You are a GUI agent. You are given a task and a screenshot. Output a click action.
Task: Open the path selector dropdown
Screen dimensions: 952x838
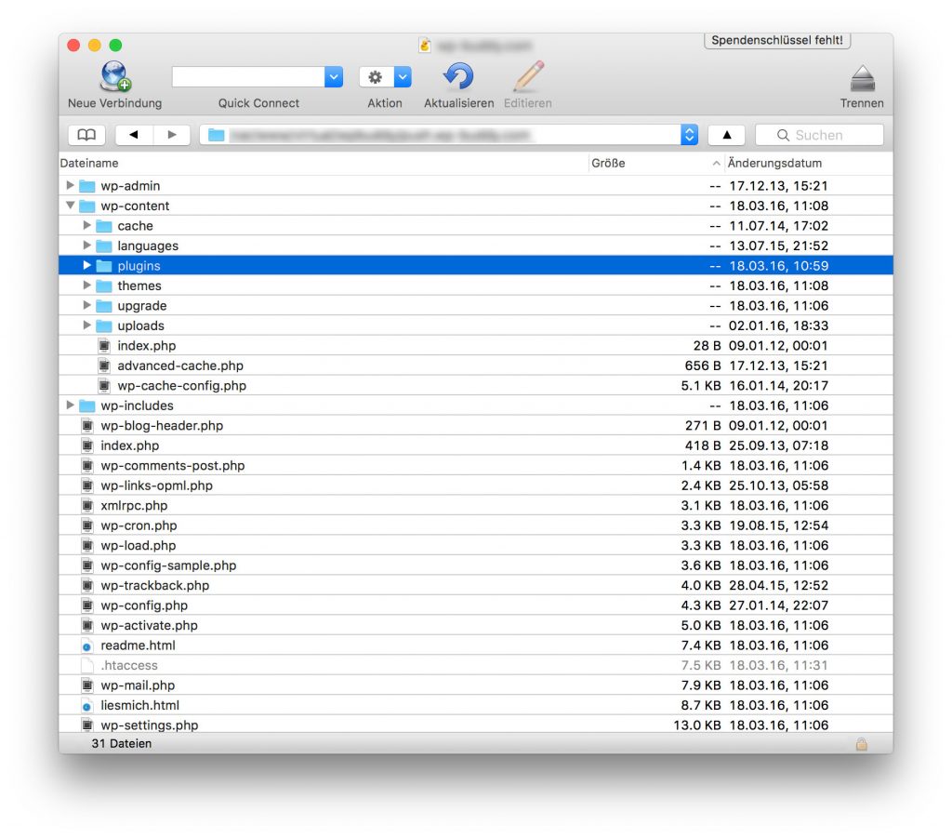pos(689,135)
